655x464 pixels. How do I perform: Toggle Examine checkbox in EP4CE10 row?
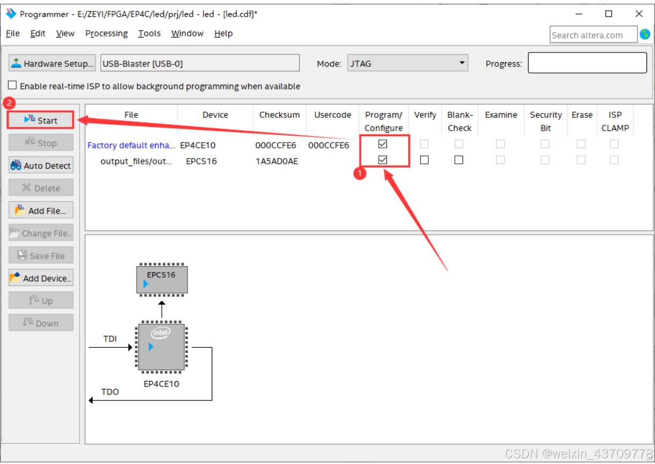500,144
